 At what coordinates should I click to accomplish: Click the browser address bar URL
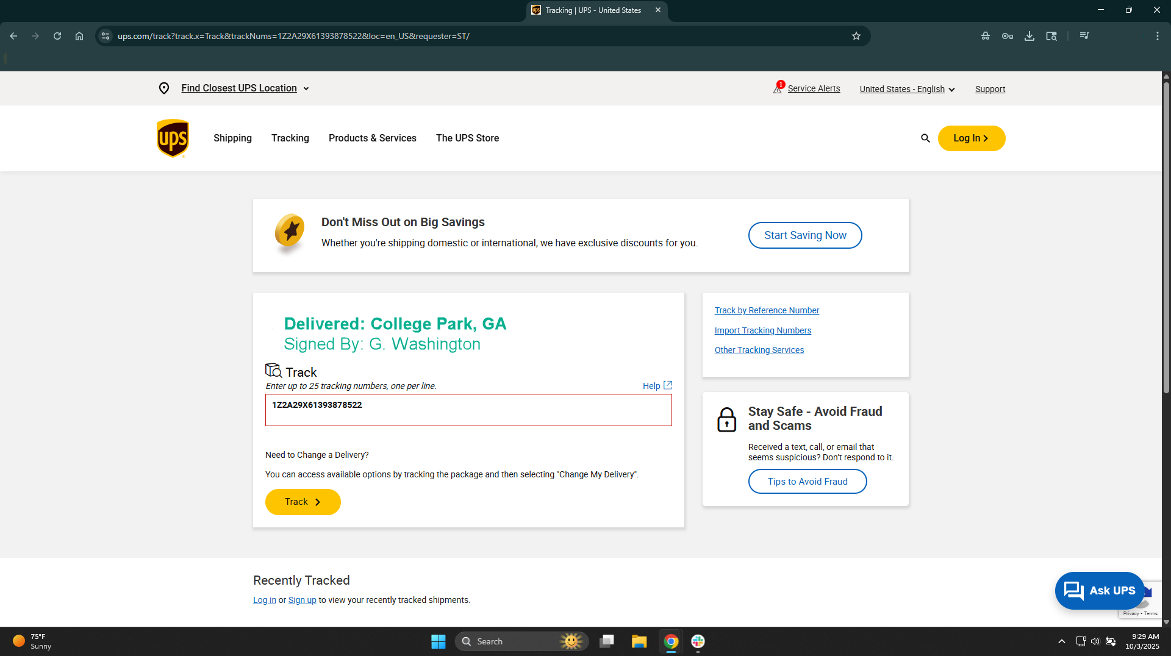pyautogui.click(x=293, y=36)
